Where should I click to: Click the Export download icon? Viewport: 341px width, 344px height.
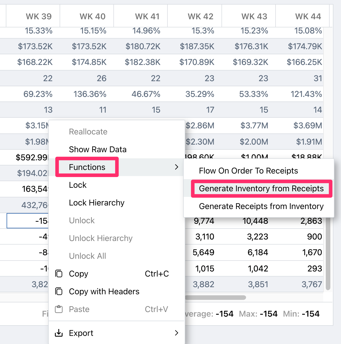click(59, 333)
